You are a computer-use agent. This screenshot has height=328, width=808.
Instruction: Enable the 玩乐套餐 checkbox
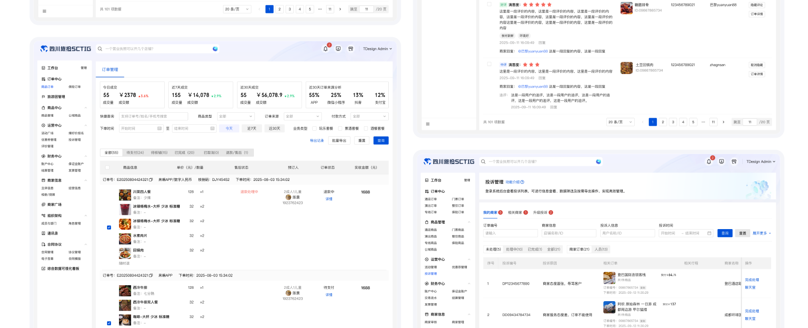[315, 129]
